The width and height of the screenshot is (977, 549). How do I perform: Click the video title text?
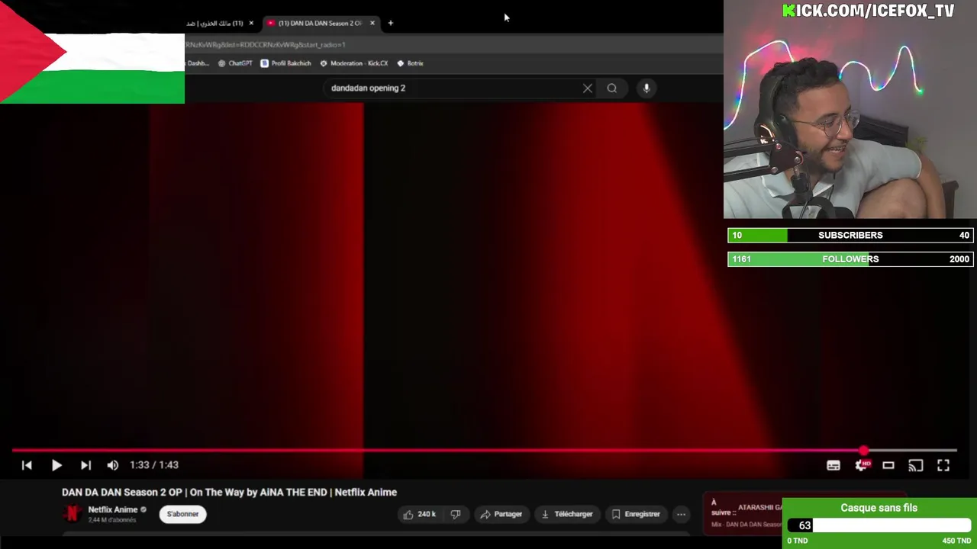coord(229,493)
